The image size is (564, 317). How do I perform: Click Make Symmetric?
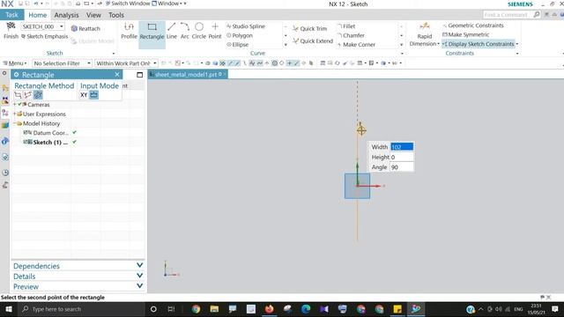click(x=465, y=34)
